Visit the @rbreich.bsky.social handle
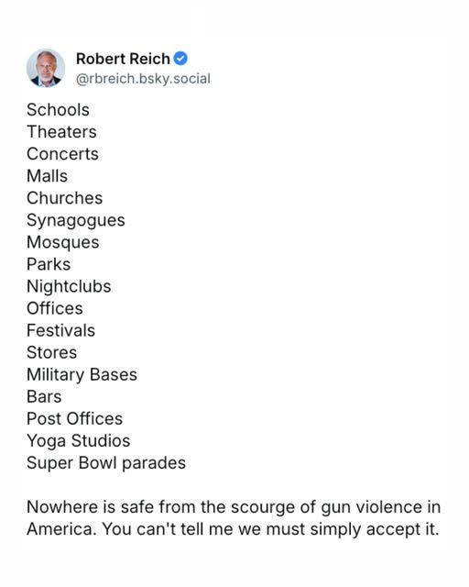Viewport: 469px width, 587px height. [143, 79]
